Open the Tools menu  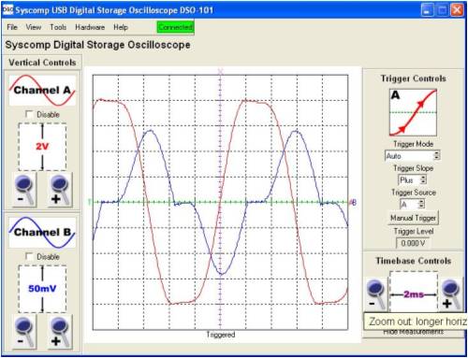[58, 27]
